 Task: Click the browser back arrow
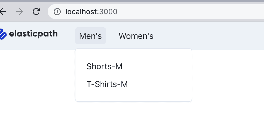[3, 12]
